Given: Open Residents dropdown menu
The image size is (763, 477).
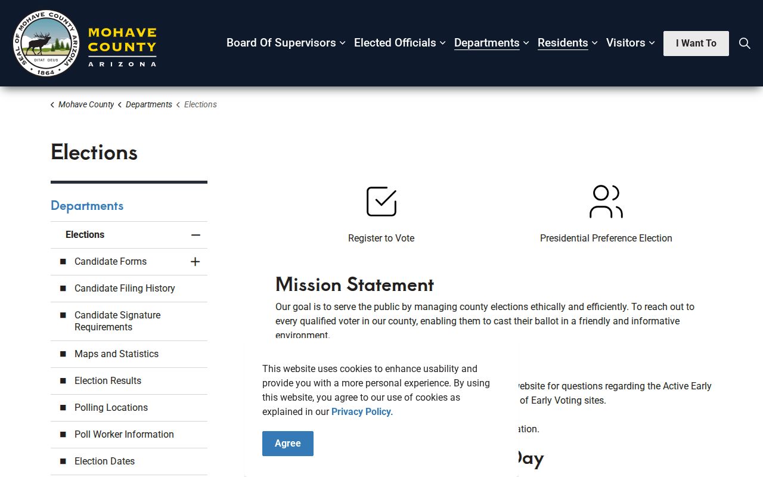Looking at the screenshot, I should pyautogui.click(x=567, y=43).
